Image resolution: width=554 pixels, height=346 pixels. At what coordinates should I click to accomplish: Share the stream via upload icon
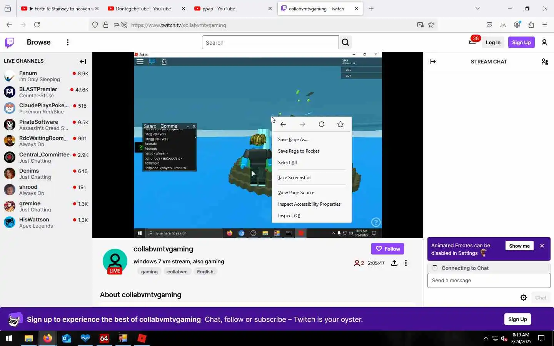point(394,263)
